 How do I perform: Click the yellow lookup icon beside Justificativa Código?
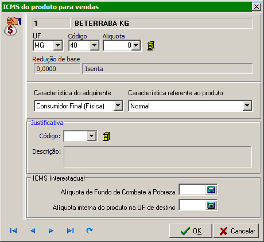107,136
